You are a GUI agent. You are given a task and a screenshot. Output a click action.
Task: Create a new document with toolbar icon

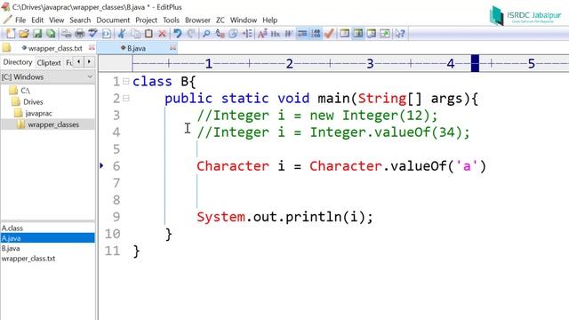pos(11,34)
